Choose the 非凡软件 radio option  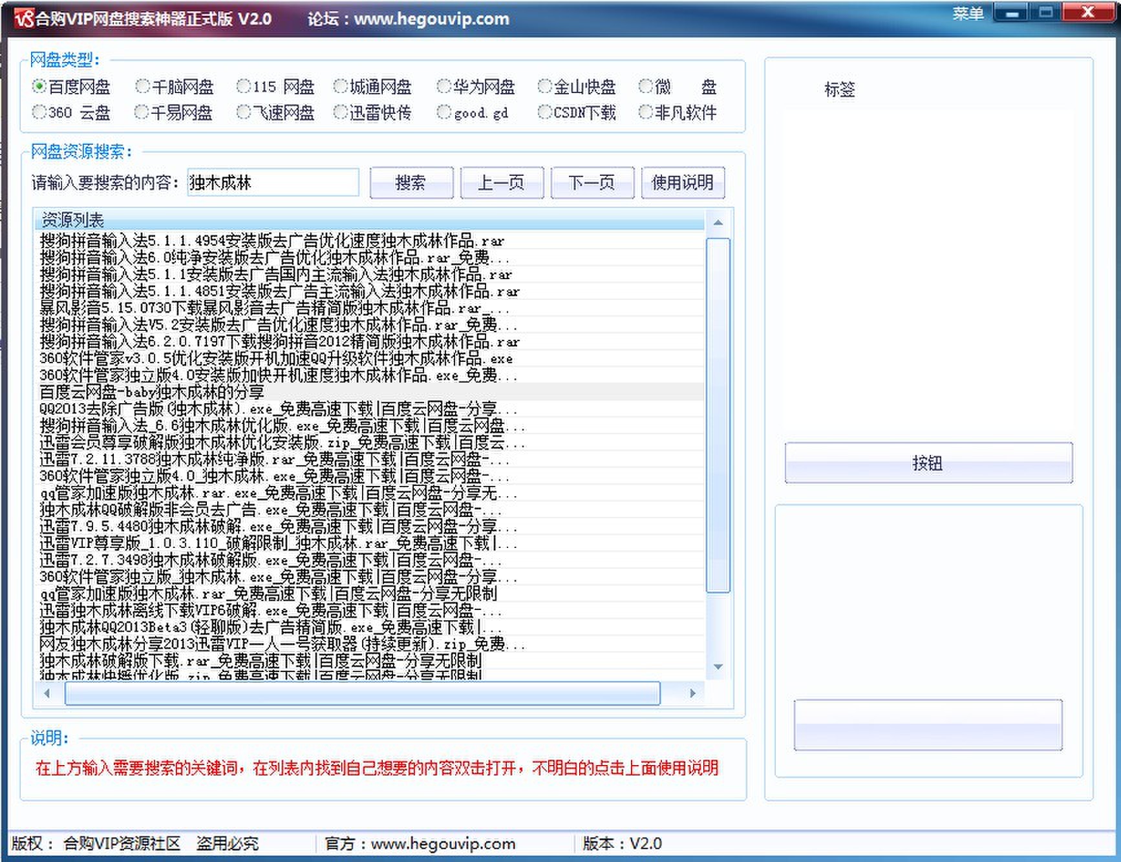(x=678, y=112)
